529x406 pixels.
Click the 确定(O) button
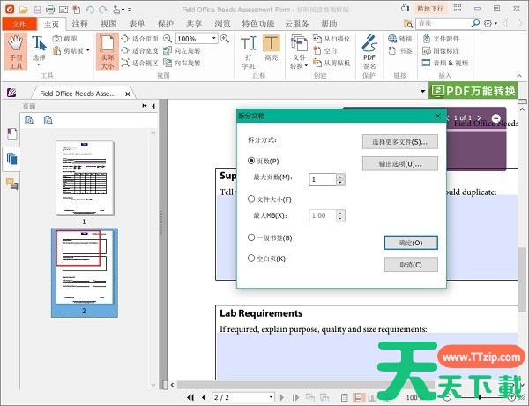411,243
